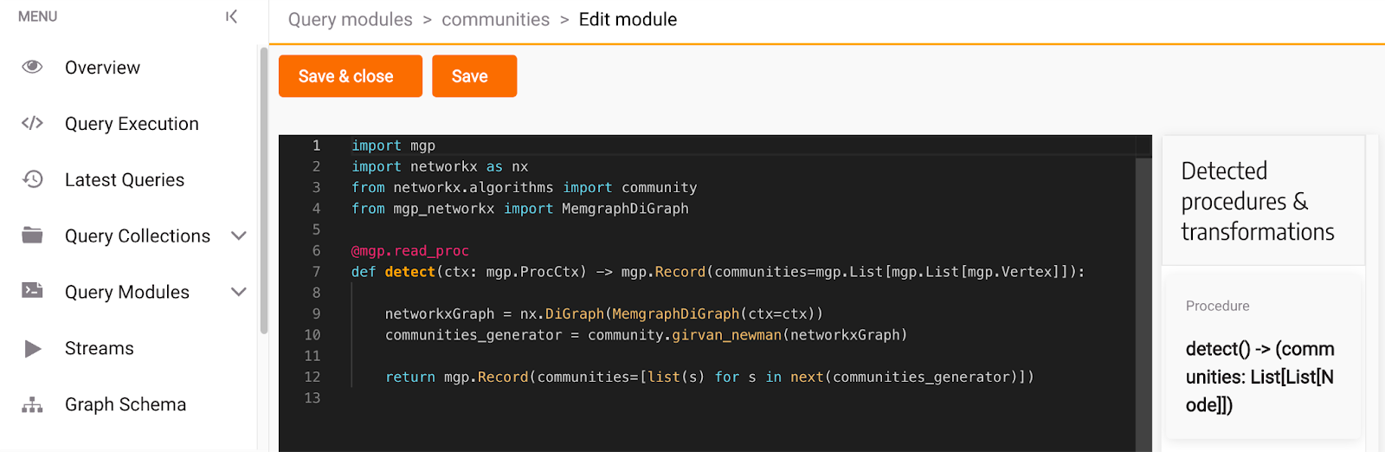This screenshot has height=452, width=1385.
Task: Collapse the sidebar menu with arrow icon
Action: coord(231,16)
